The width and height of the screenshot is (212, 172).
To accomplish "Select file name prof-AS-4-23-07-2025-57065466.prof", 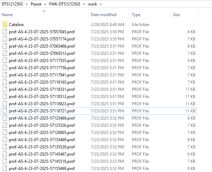I will coord(42,46).
